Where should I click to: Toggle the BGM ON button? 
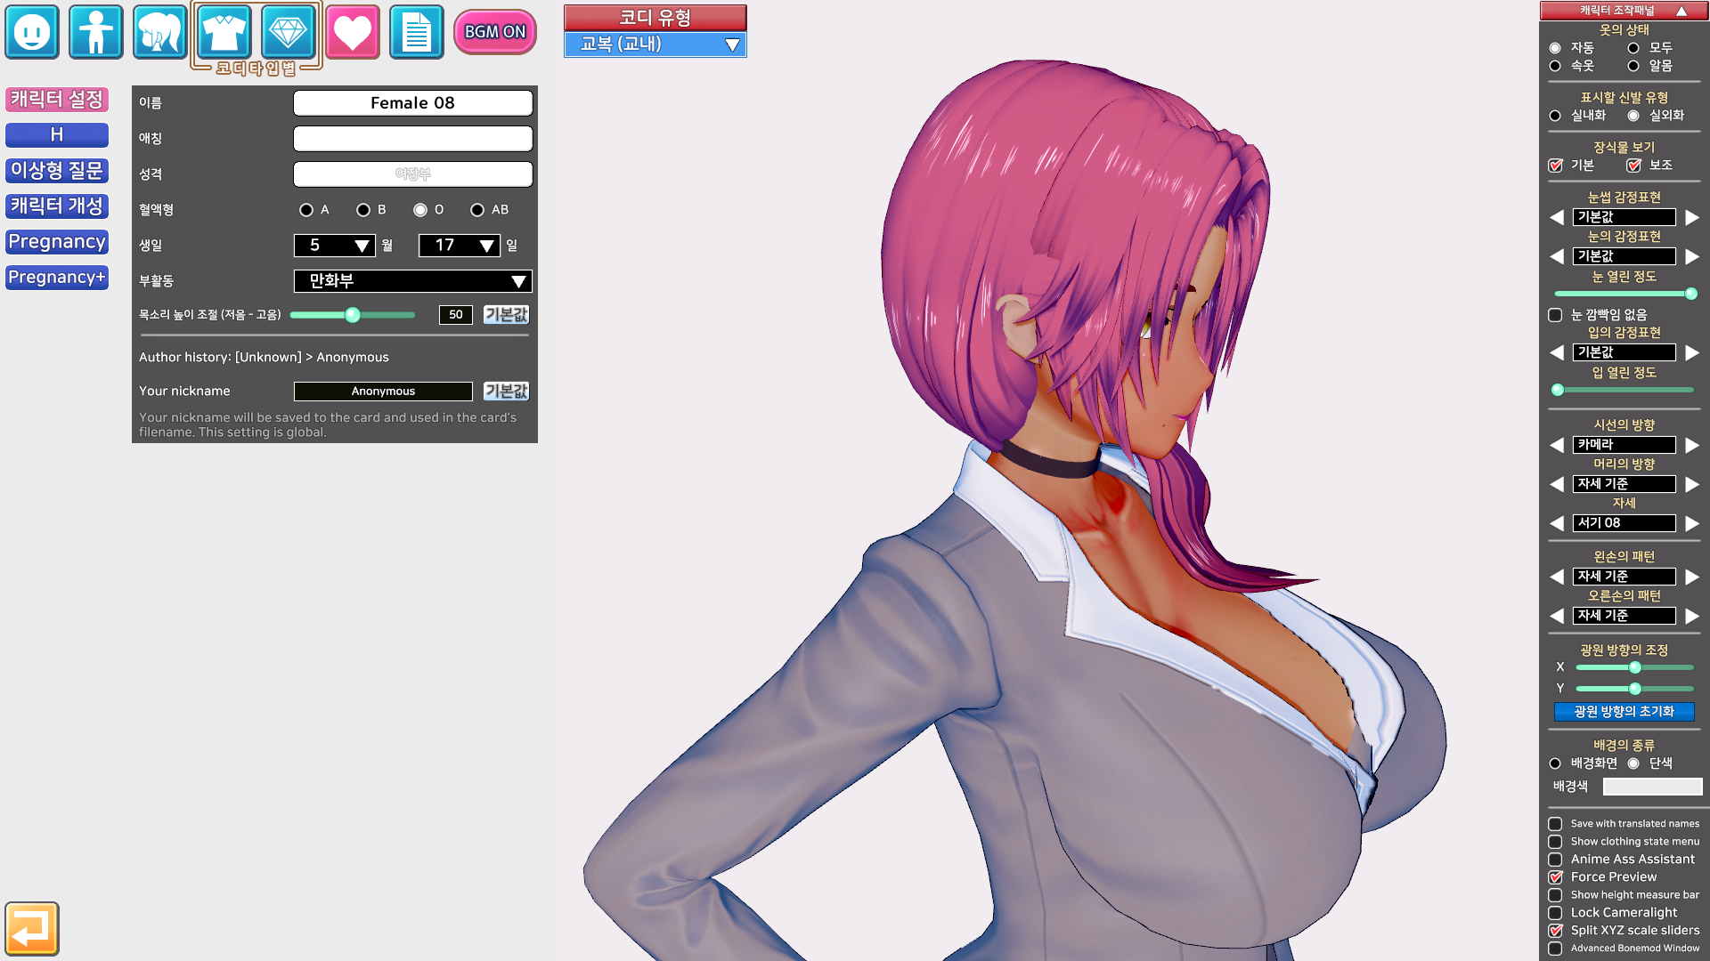tap(495, 32)
